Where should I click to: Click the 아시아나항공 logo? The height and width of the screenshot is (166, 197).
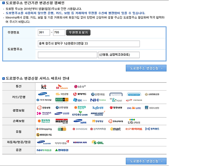tap(62, 142)
